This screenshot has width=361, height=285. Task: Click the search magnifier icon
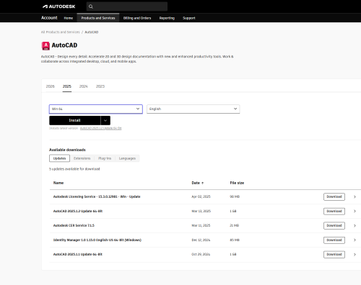coord(91,6)
